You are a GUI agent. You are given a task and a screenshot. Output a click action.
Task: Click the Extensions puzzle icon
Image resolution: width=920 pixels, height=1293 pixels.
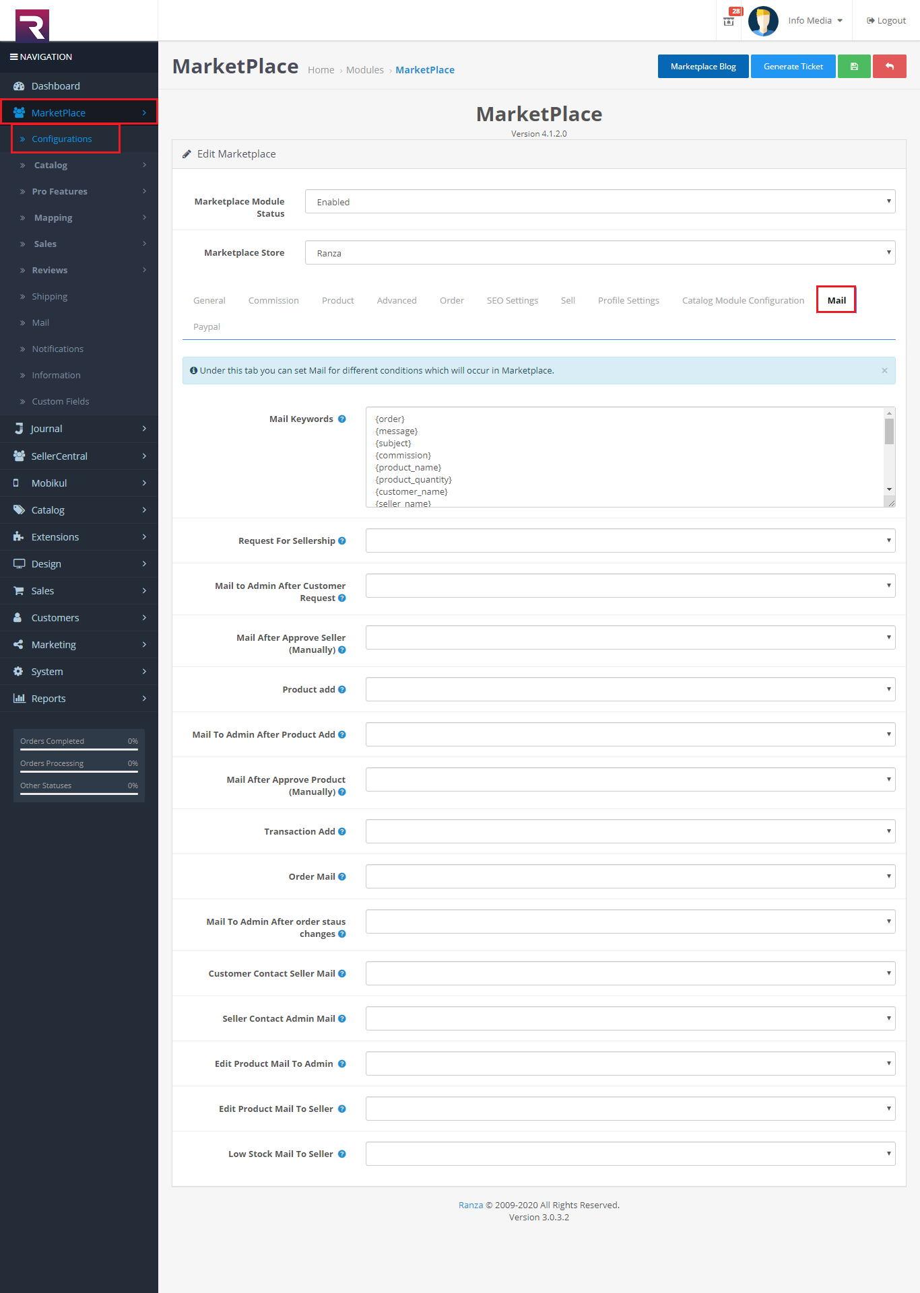[x=19, y=537]
